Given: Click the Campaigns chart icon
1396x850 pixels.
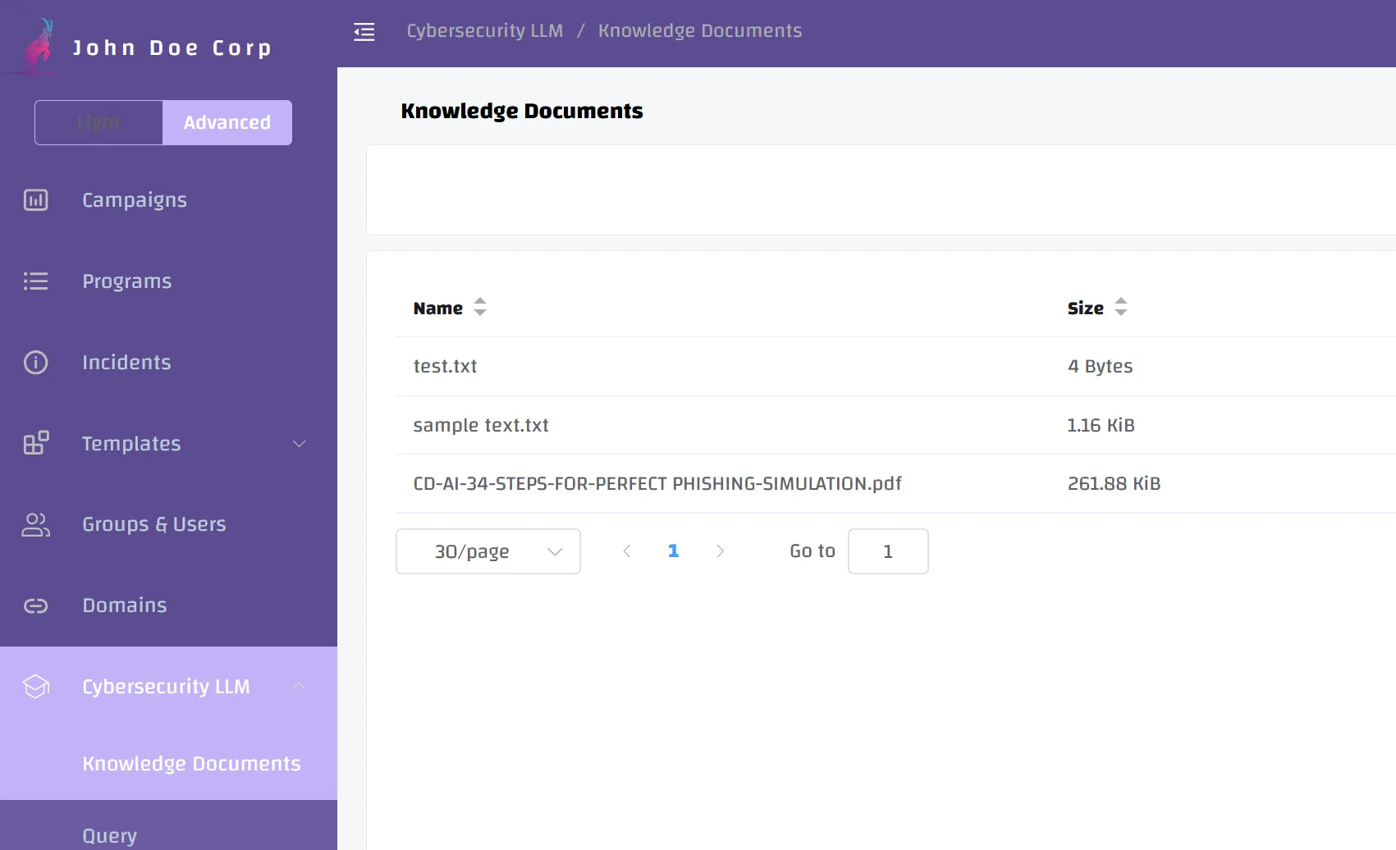Looking at the screenshot, I should [x=36, y=200].
